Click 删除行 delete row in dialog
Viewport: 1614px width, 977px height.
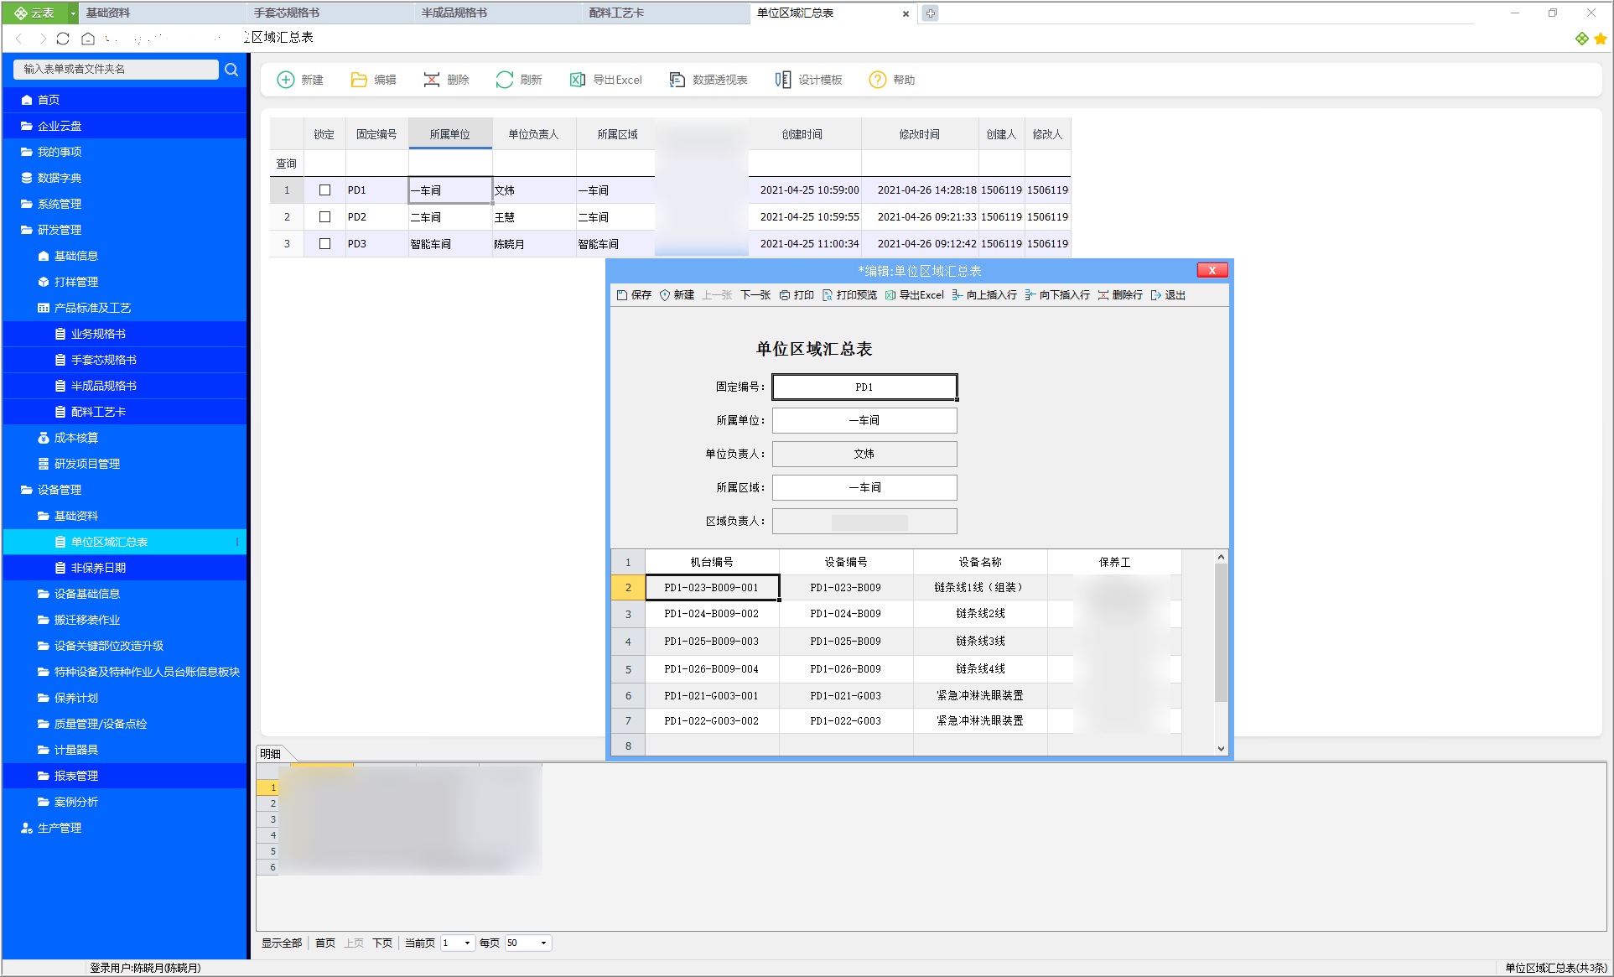point(1120,295)
